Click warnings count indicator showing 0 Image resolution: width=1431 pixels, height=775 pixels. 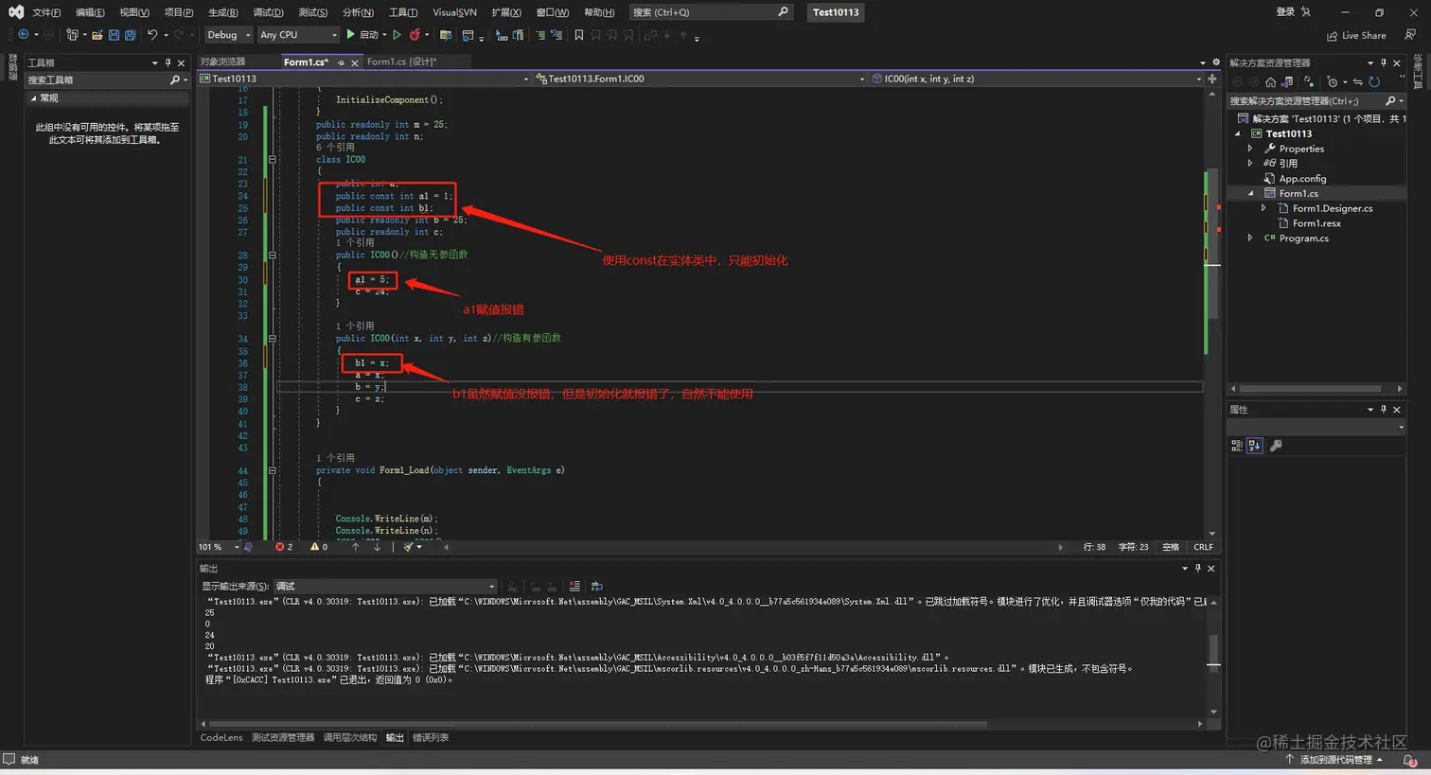pos(319,547)
